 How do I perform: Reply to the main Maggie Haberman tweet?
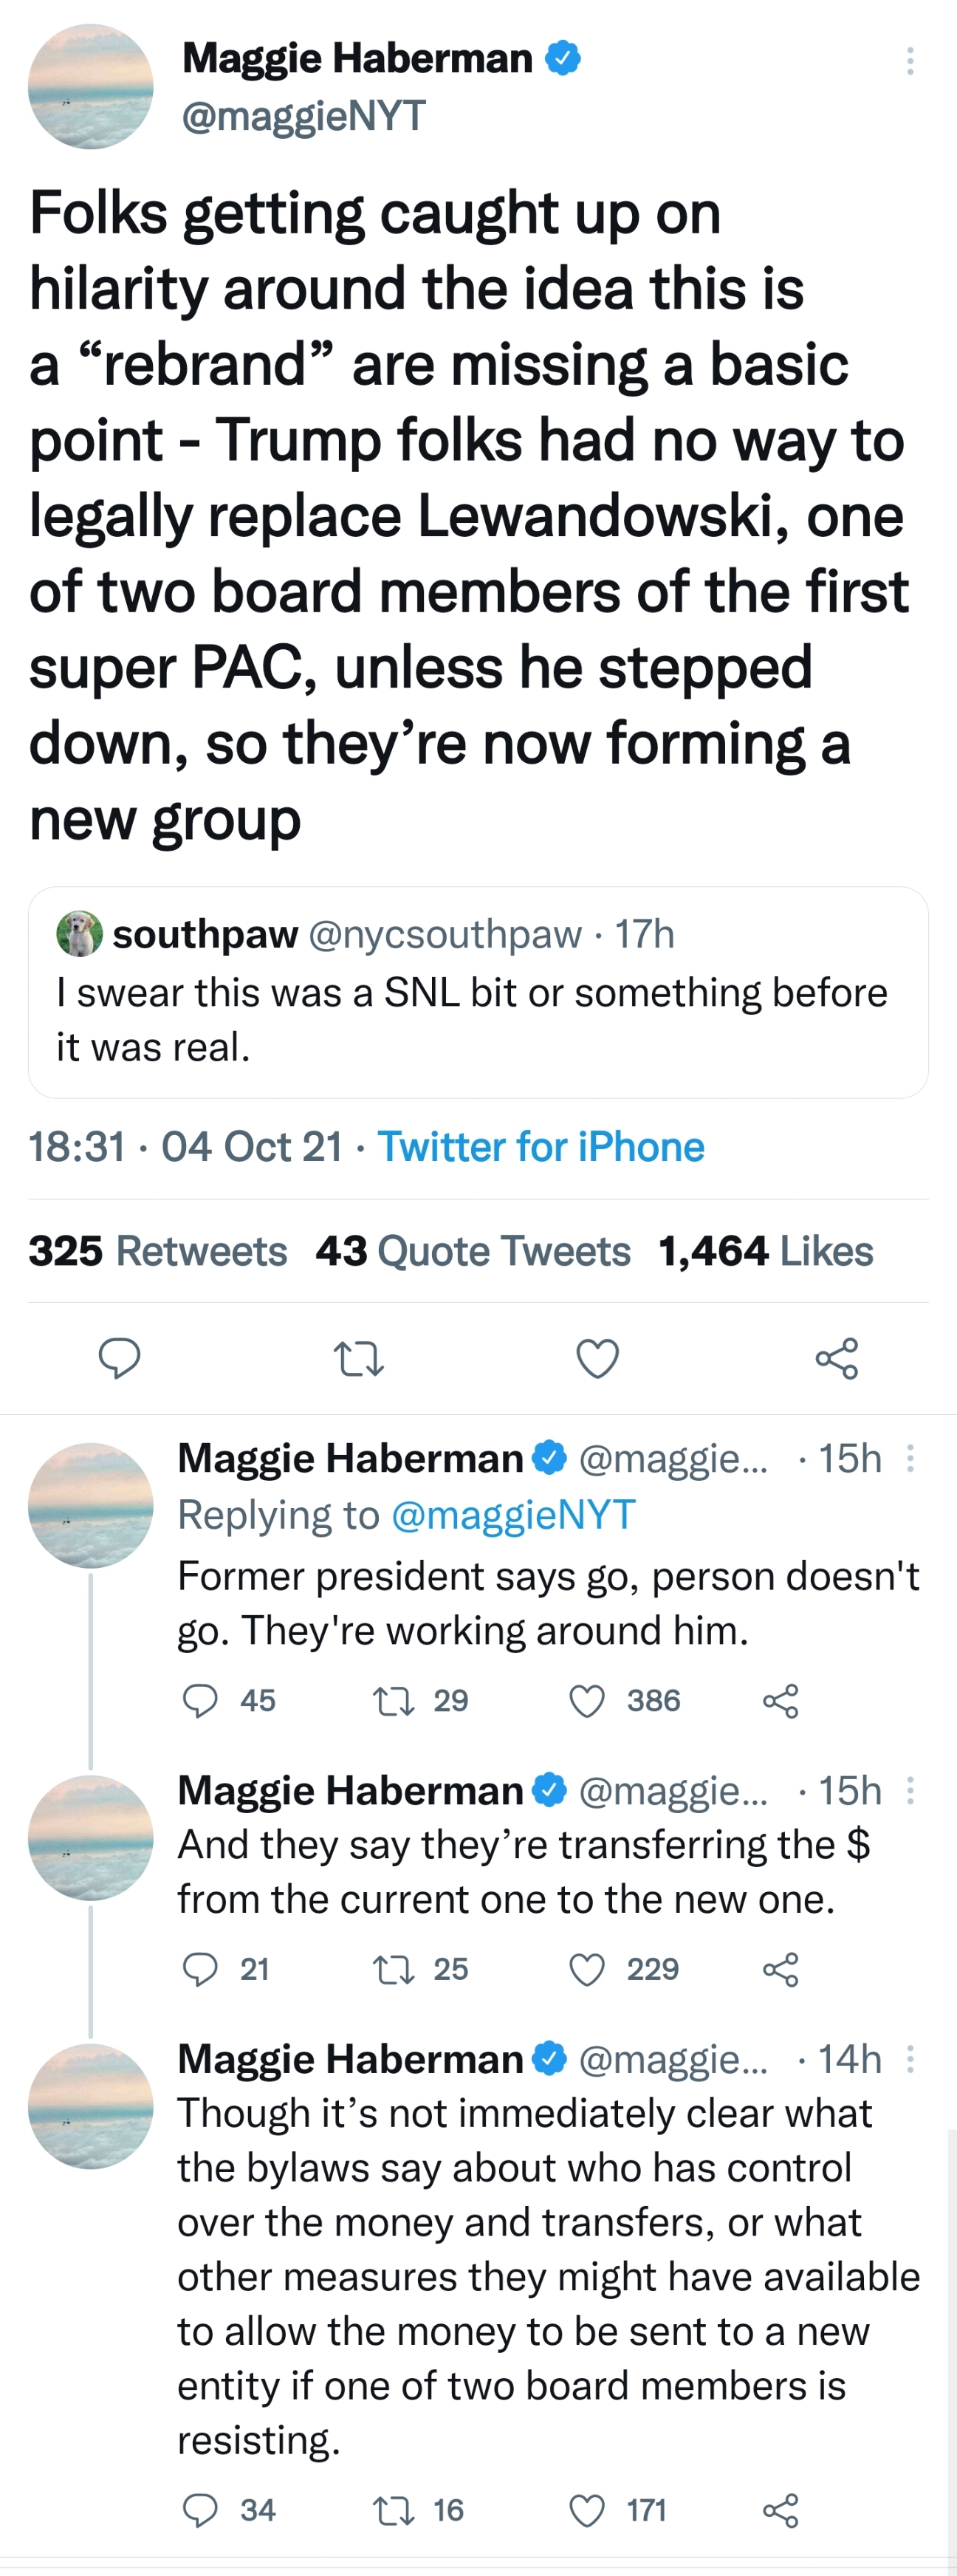119,1358
